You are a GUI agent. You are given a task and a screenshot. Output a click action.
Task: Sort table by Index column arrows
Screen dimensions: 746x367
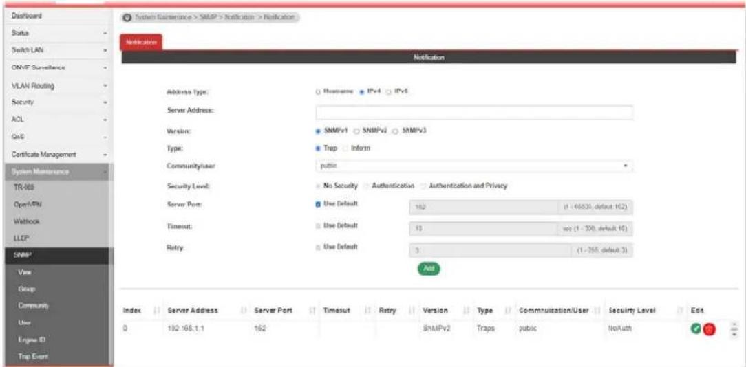(x=155, y=311)
